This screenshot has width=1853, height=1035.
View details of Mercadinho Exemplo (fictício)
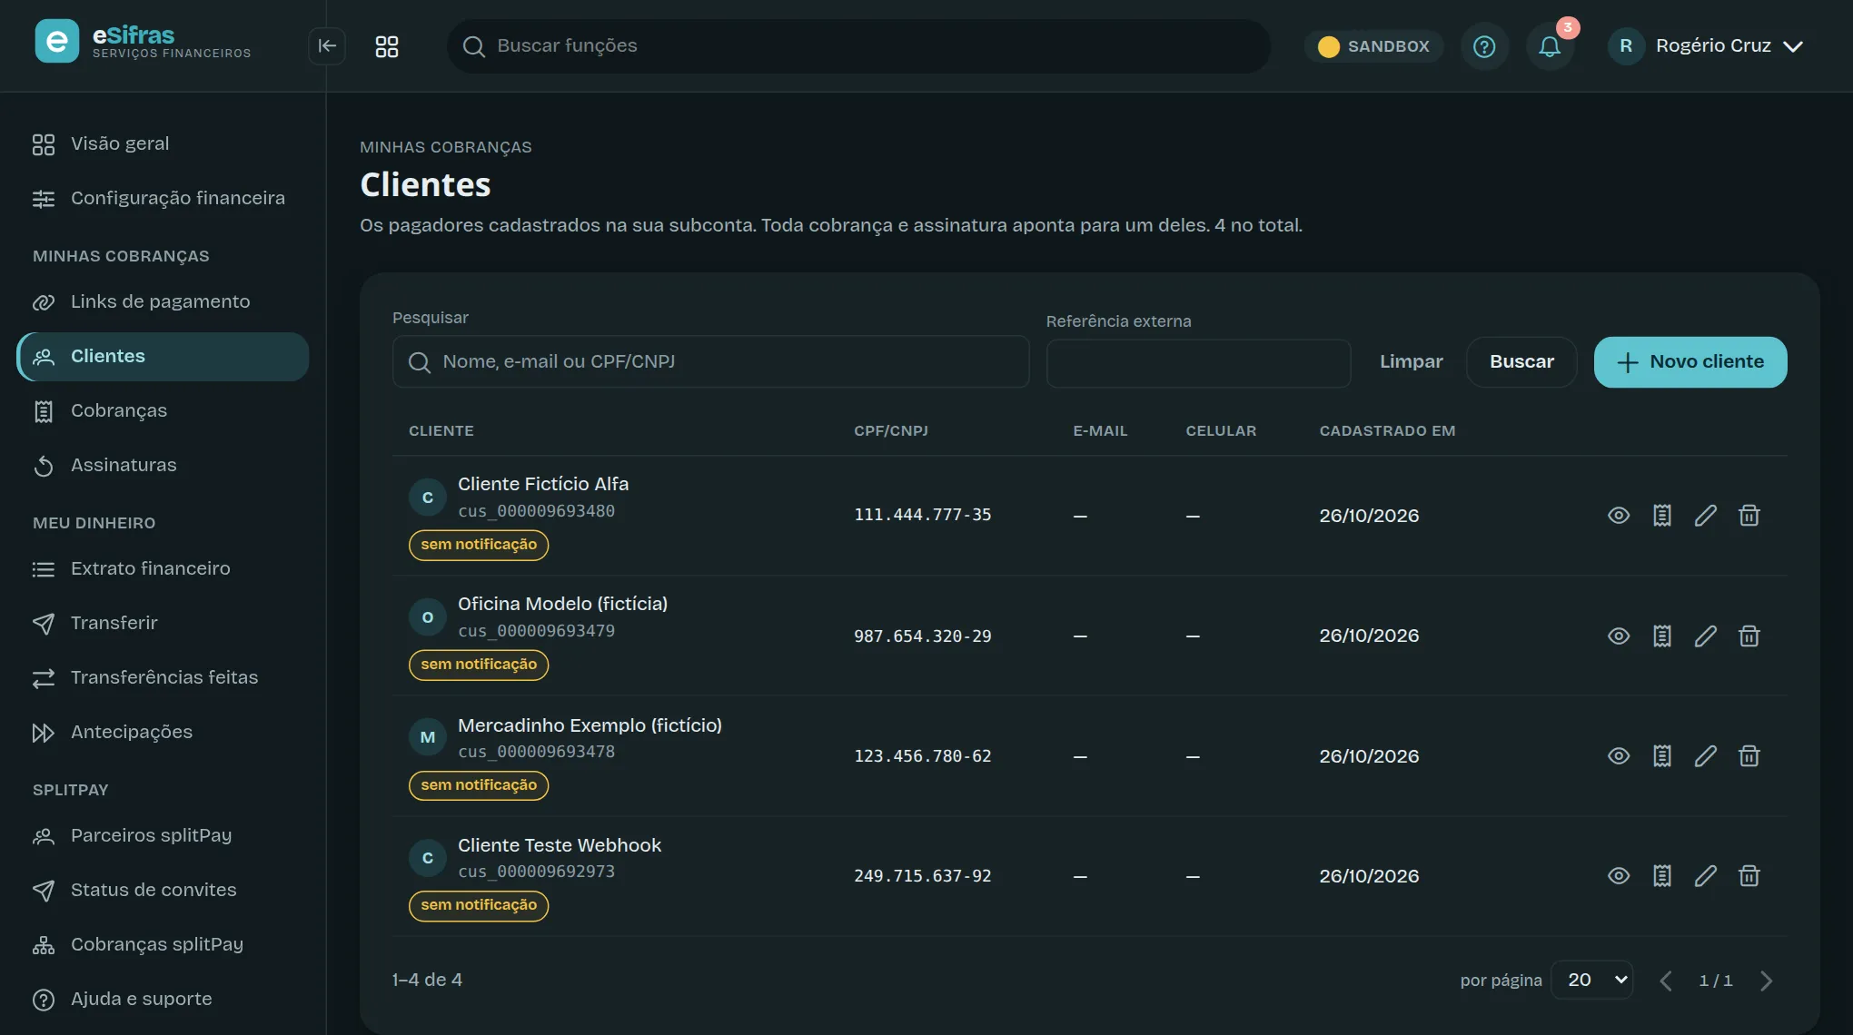(1619, 756)
